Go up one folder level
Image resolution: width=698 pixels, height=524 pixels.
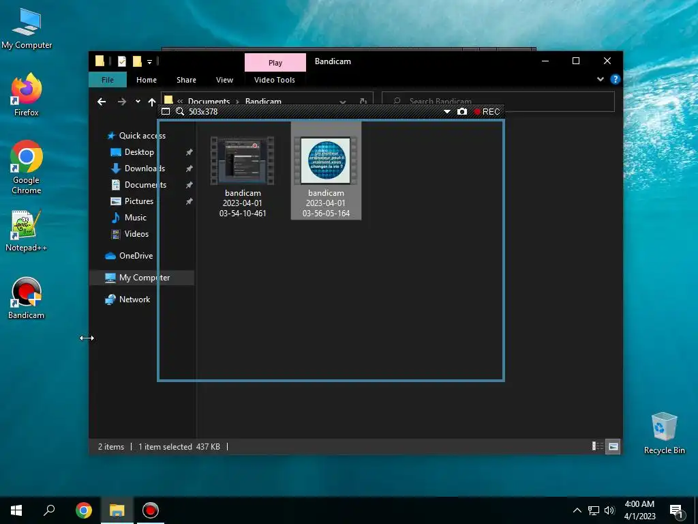[152, 102]
